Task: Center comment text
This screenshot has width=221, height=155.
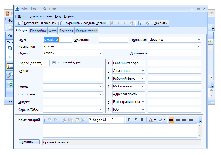Action: pyautogui.click(x=178, y=120)
